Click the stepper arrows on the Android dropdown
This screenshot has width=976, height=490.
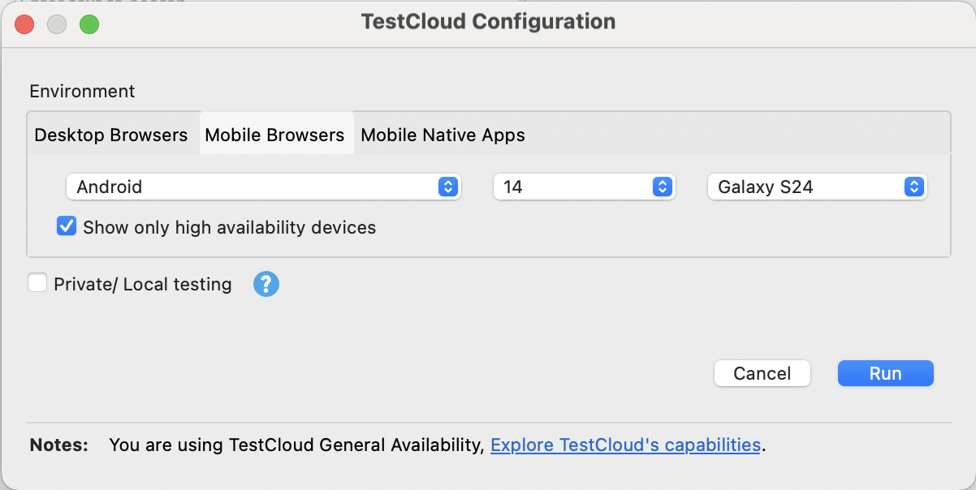pyautogui.click(x=447, y=187)
